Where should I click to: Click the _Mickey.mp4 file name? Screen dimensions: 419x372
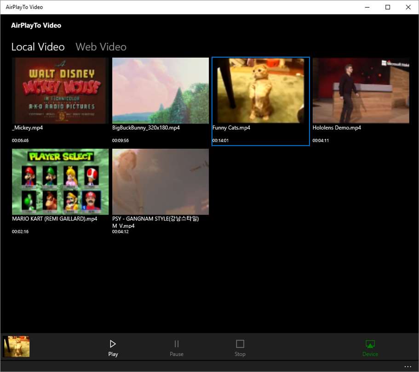[x=27, y=128]
